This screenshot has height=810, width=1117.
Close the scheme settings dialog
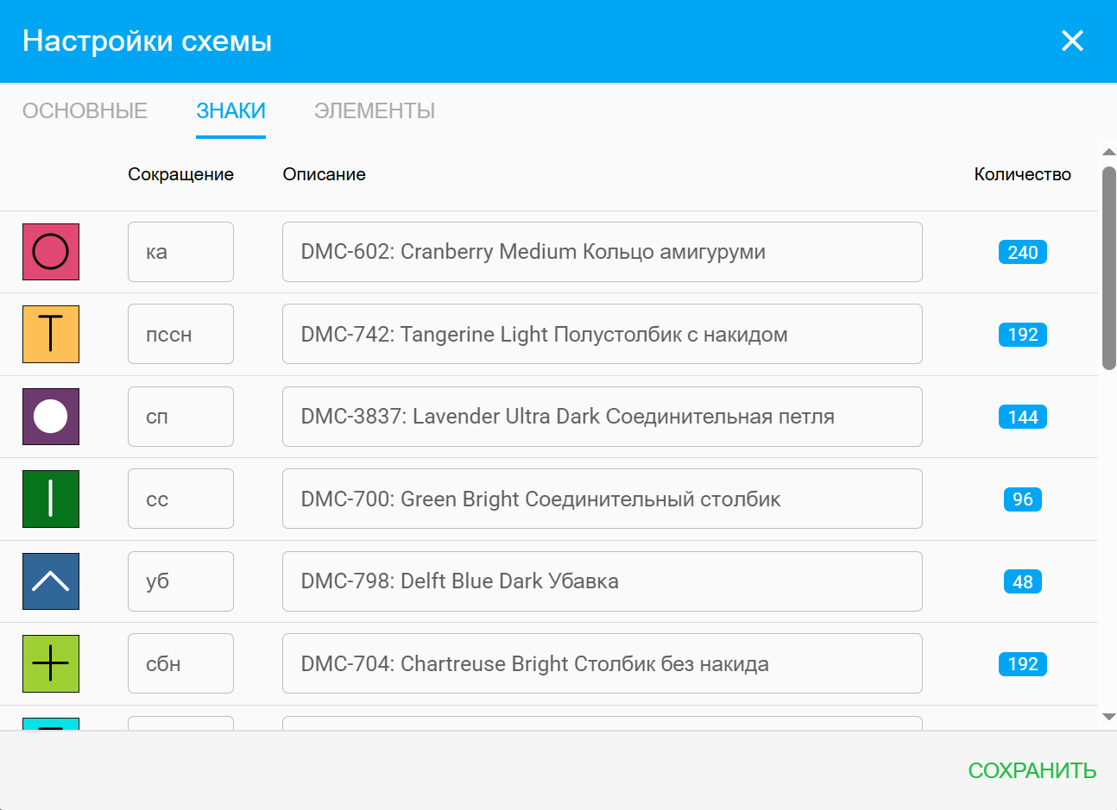[1072, 41]
